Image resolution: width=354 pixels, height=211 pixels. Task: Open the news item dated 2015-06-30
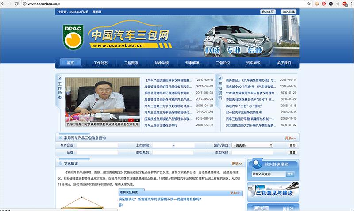pos(168,119)
